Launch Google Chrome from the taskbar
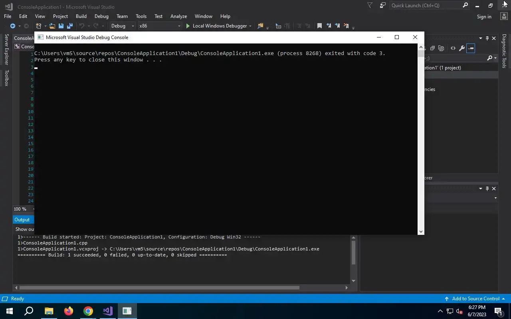 tap(88, 311)
